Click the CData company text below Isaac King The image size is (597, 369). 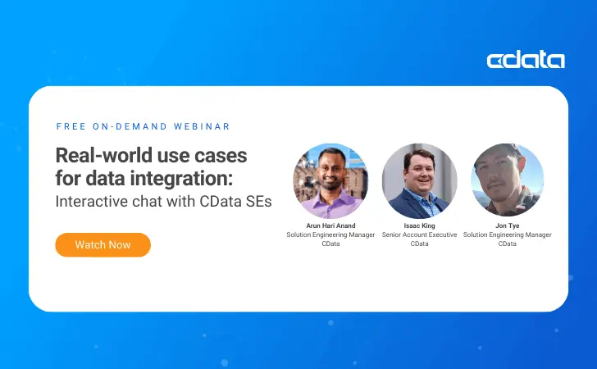tap(419, 244)
